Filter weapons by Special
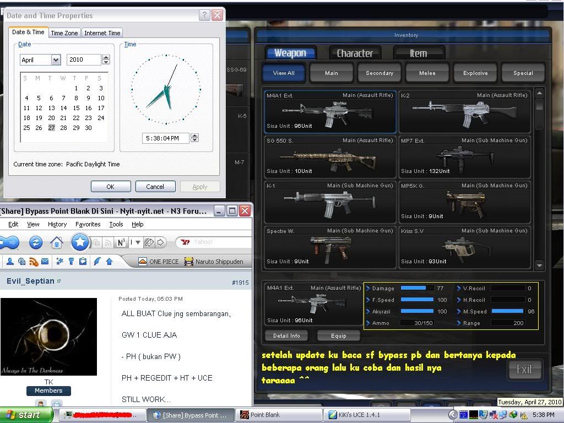This screenshot has height=423, width=564. [x=523, y=73]
